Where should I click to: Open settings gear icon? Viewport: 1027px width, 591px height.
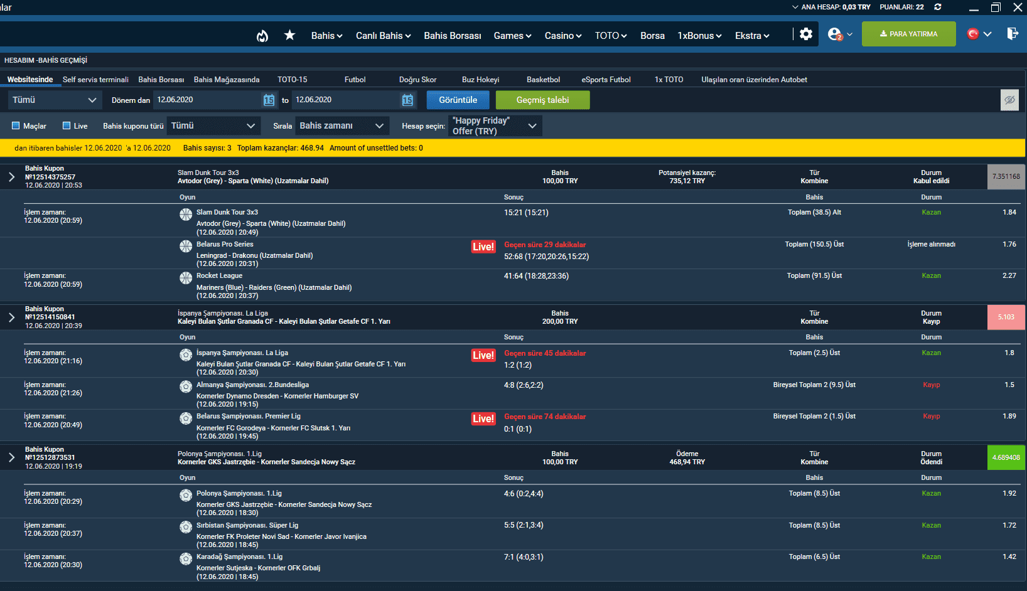click(x=806, y=34)
